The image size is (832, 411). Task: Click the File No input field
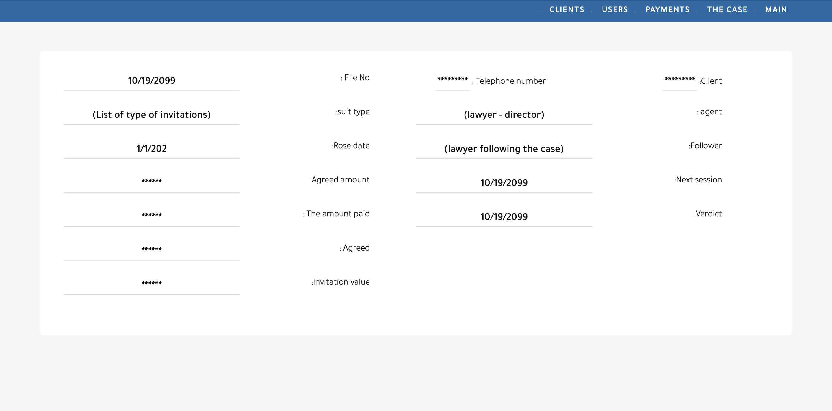151,81
